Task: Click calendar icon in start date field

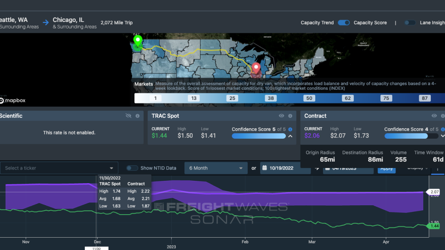Action: pyautogui.click(x=265, y=168)
